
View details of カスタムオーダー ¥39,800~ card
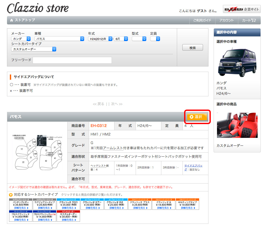[x=68, y=216]
